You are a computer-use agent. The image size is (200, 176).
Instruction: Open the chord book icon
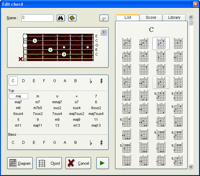point(72,18)
